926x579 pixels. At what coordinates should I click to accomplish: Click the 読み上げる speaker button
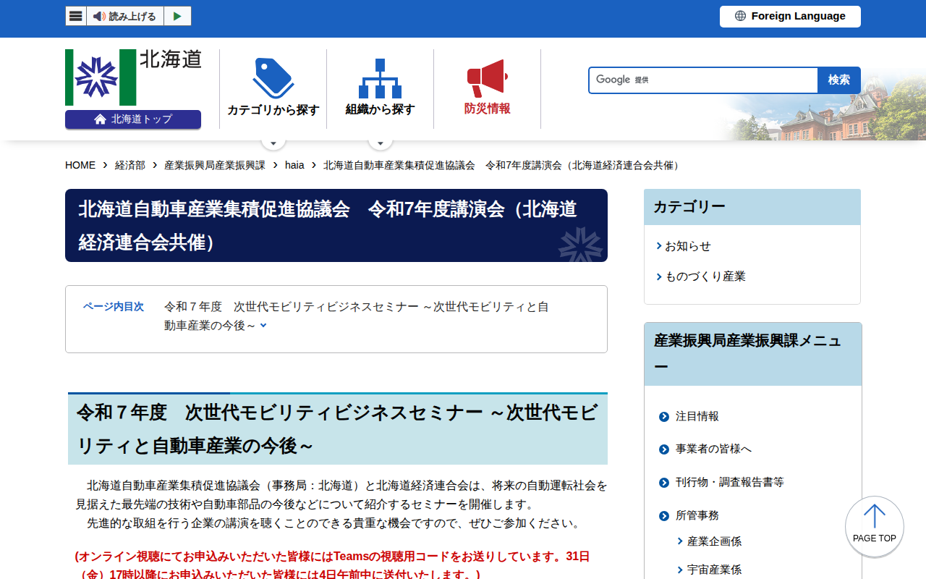[125, 16]
